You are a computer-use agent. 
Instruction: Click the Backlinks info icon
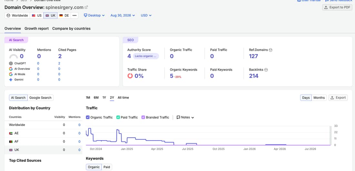(x=266, y=70)
